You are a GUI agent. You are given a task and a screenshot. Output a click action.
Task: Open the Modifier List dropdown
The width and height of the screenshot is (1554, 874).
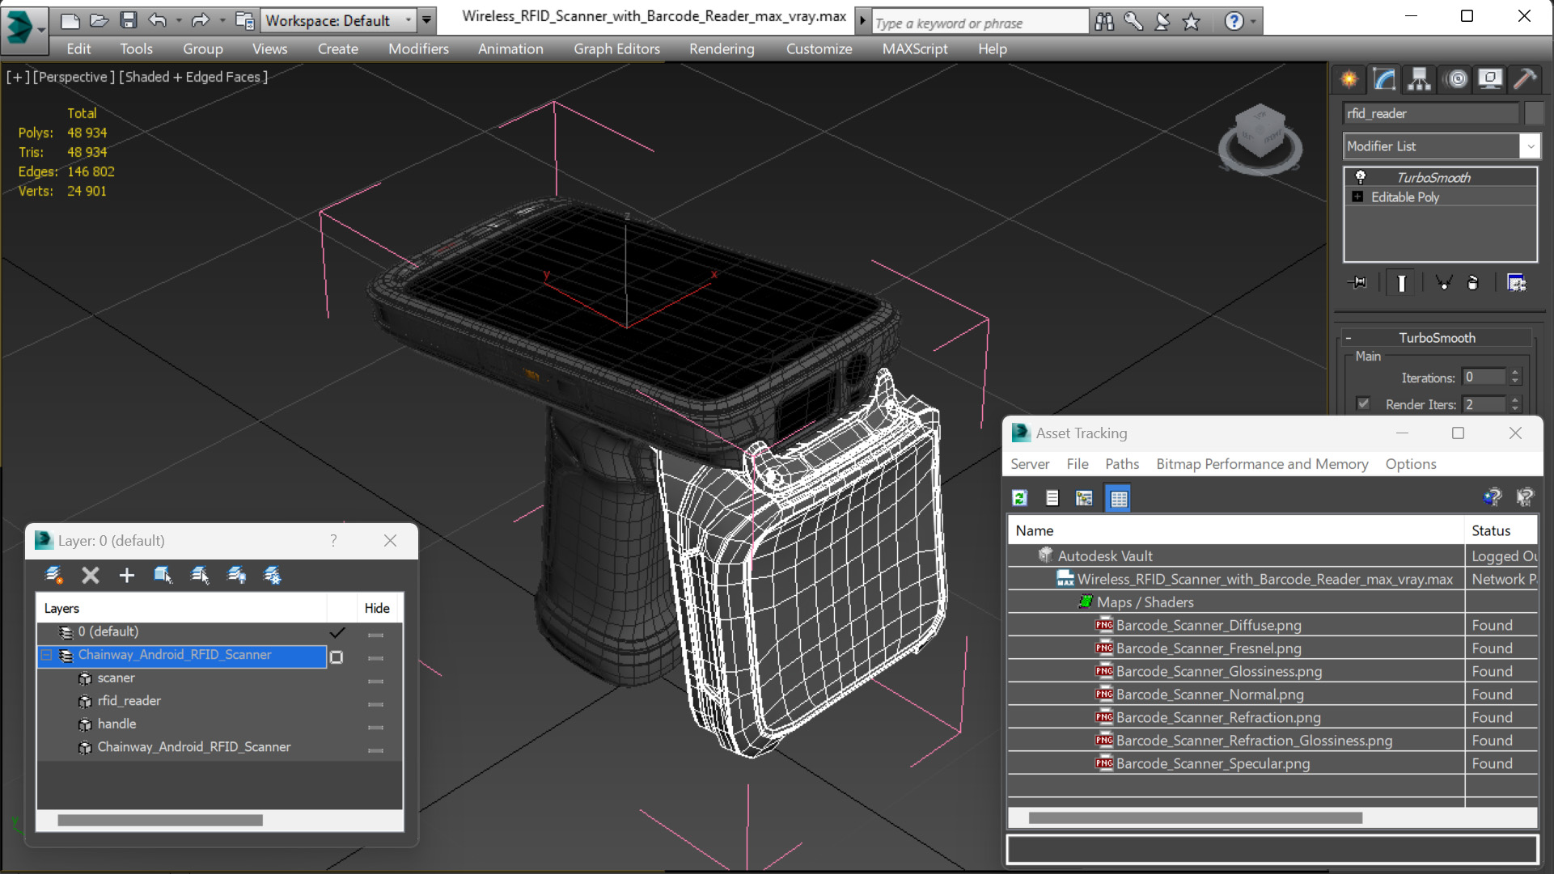point(1529,146)
